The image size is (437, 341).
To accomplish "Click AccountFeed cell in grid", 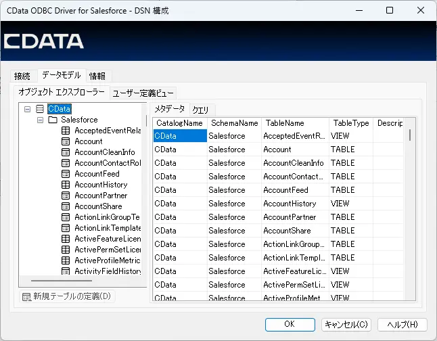I will click(x=295, y=190).
